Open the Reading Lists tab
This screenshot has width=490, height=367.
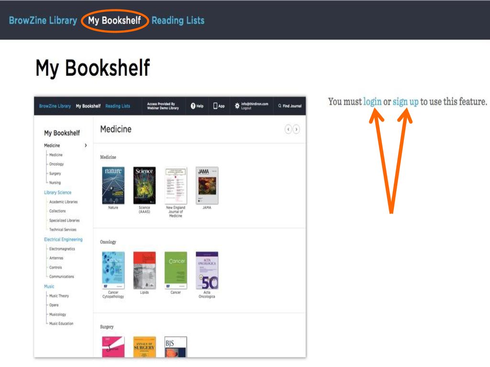178,21
